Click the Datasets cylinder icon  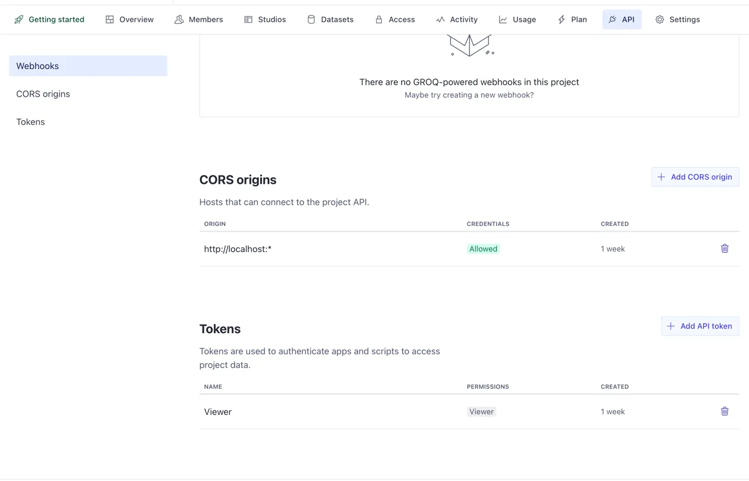click(311, 20)
